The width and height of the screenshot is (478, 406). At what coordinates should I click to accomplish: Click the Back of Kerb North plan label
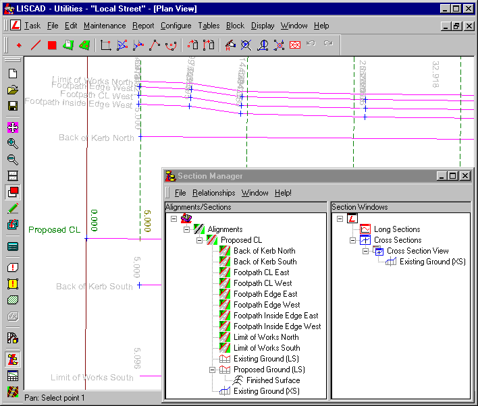tap(97, 138)
